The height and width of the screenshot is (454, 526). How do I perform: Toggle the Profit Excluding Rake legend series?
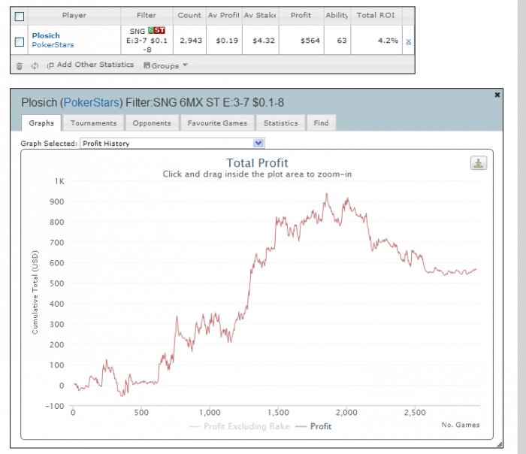click(240, 426)
